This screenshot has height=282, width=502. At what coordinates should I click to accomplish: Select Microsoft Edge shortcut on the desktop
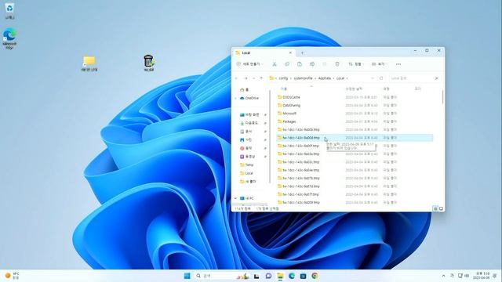point(9,38)
